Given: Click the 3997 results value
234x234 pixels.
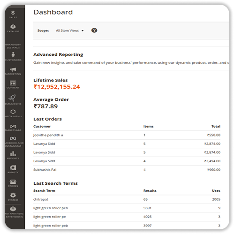Looking at the screenshot, I should [x=148, y=226].
